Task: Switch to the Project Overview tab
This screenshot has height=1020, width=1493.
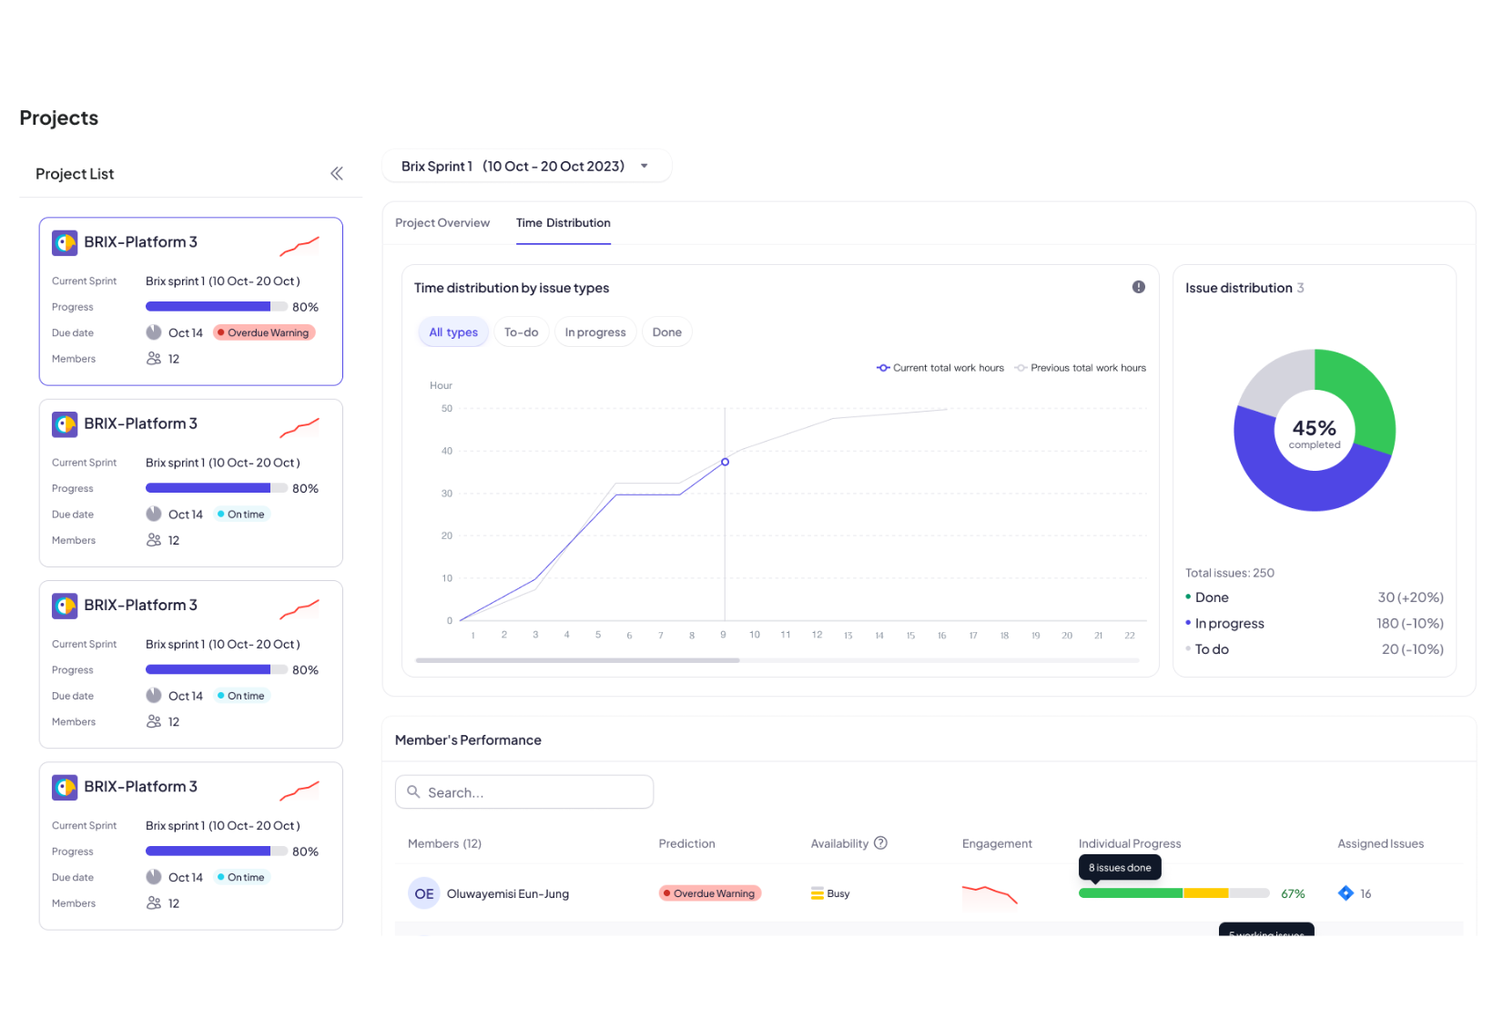Action: (x=442, y=223)
